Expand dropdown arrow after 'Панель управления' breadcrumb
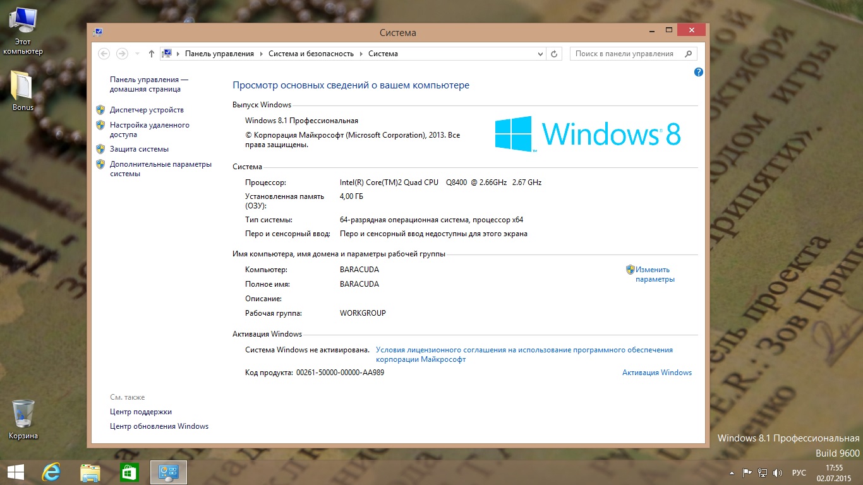This screenshot has height=485, width=863. 261,54
